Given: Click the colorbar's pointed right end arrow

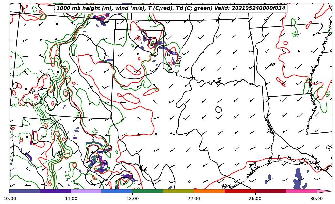Looking at the screenshot, I should (324, 191).
